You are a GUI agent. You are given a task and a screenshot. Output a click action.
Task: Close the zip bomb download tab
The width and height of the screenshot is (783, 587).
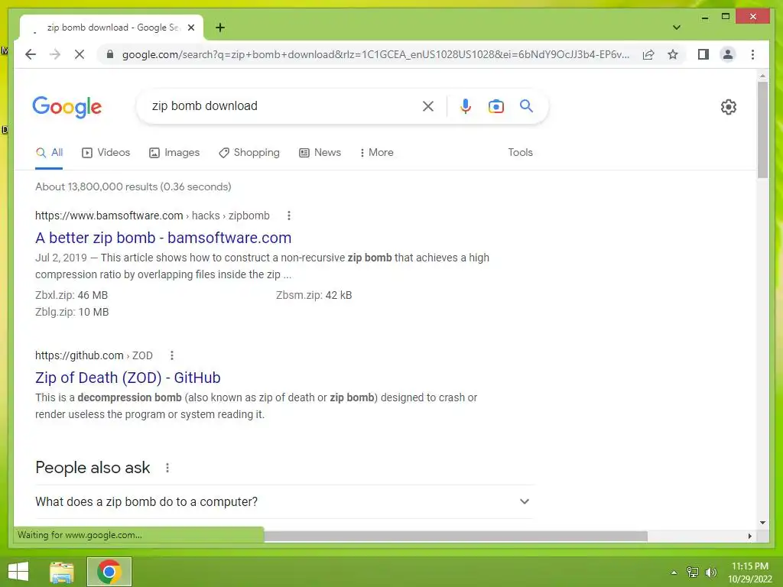tap(190, 28)
